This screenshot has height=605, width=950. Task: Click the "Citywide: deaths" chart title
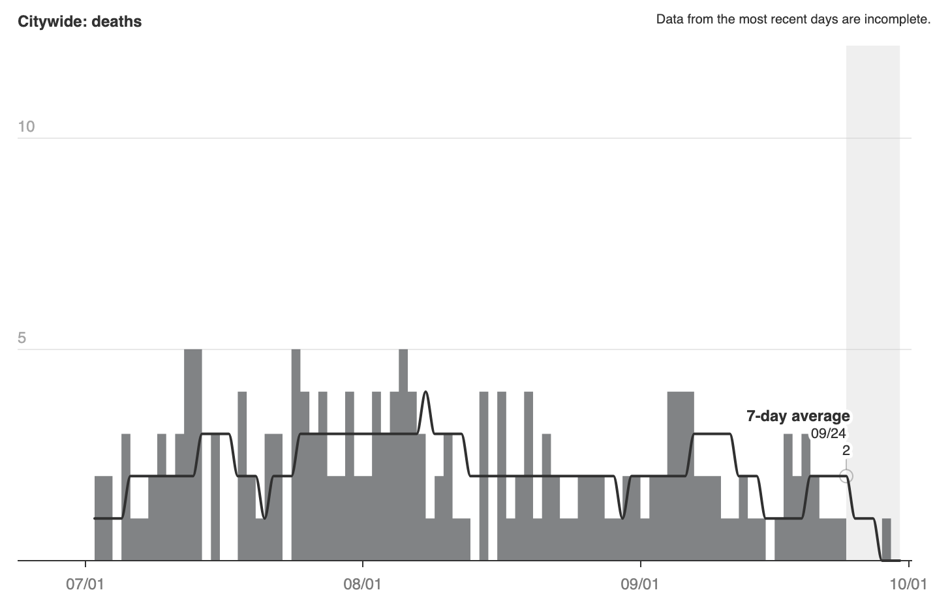80,22
